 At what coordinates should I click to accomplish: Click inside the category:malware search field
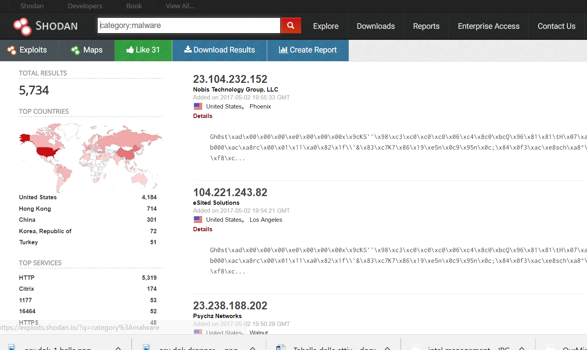coord(189,26)
